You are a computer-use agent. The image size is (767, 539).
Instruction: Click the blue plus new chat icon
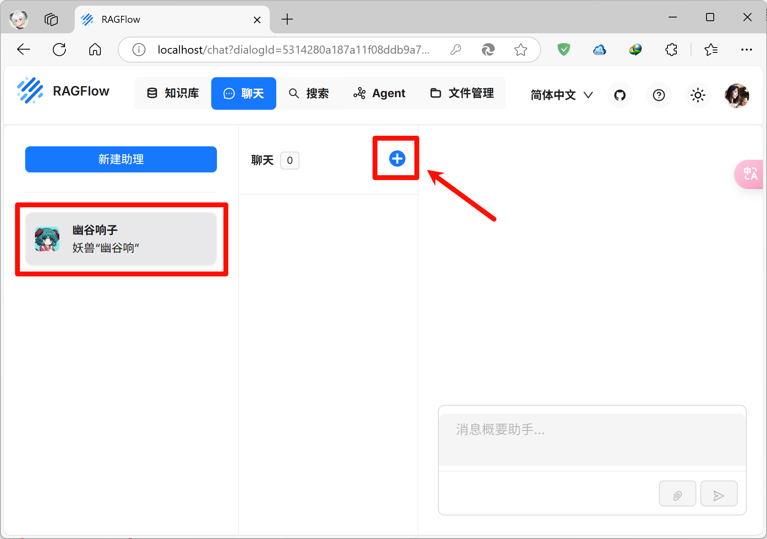point(397,159)
